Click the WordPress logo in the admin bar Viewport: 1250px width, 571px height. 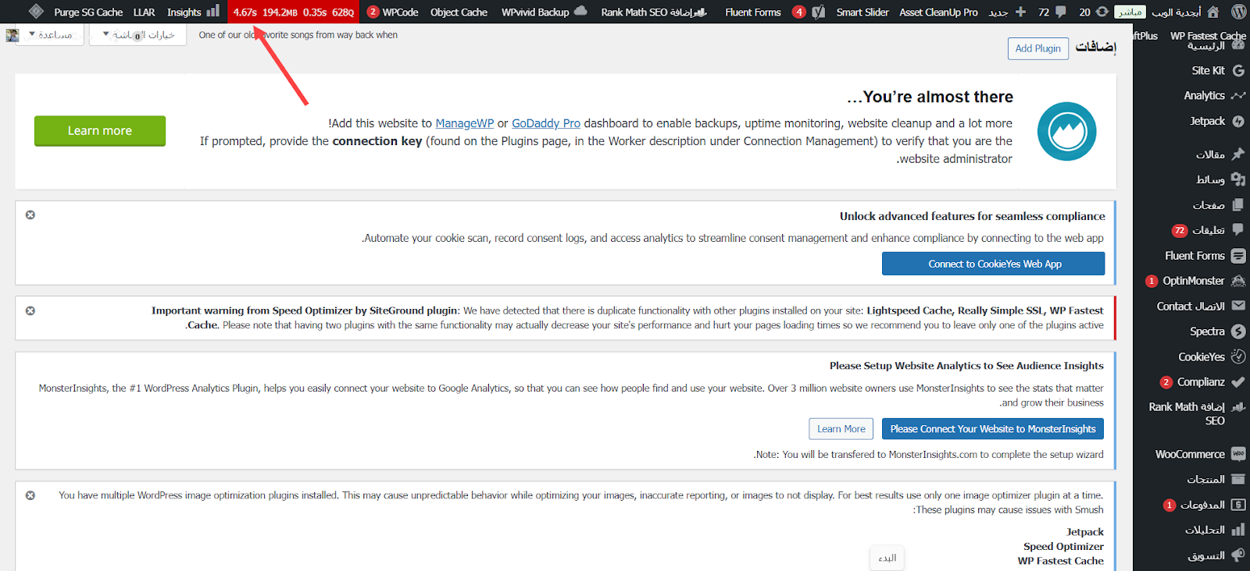pyautogui.click(x=1238, y=12)
